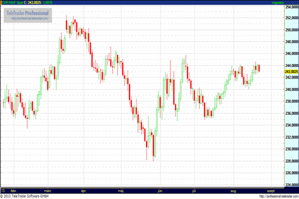Image resolution: width=299 pixels, height=199 pixels.
Task: Select the 'márc.' marker on time axis
Action: coord(48,191)
